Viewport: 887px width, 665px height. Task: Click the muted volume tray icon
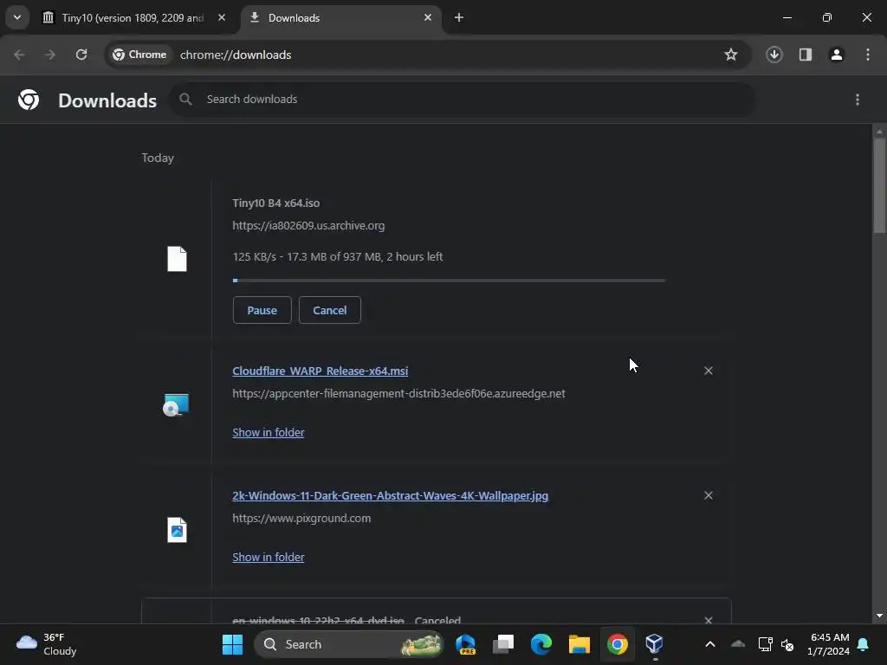click(x=787, y=644)
